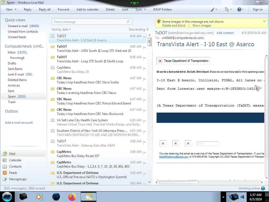This screenshot has height=202, width=269.
Task: Click Add contact link
Action: click(225, 33)
